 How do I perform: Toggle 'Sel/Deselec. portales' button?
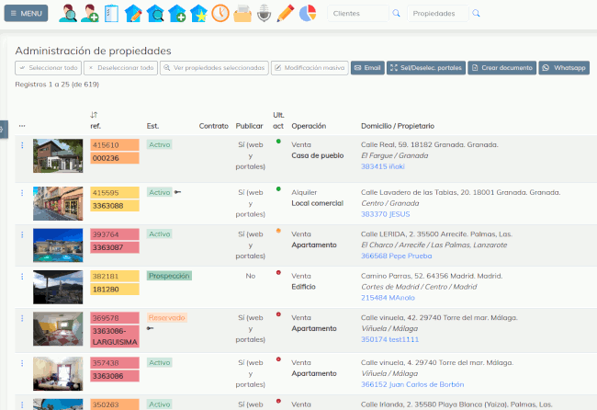(x=425, y=68)
